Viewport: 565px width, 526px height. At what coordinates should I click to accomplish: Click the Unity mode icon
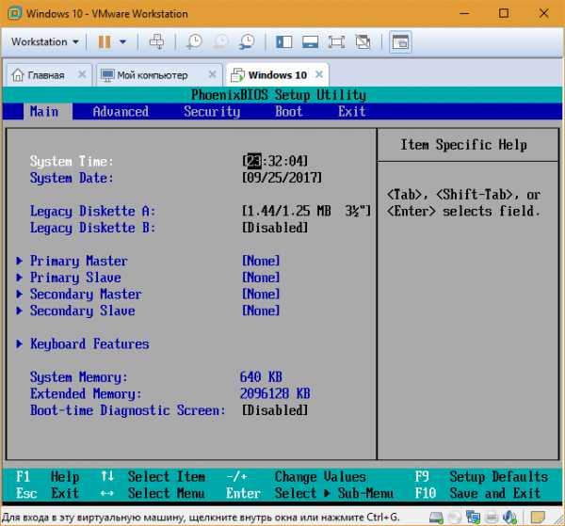pos(363,41)
